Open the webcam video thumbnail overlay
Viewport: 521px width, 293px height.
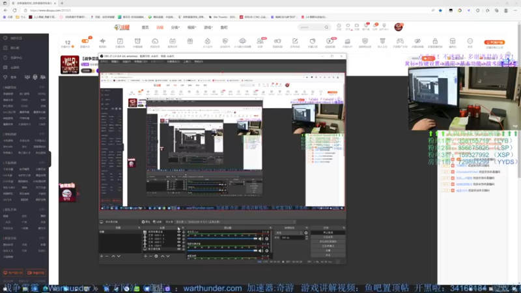(x=464, y=98)
